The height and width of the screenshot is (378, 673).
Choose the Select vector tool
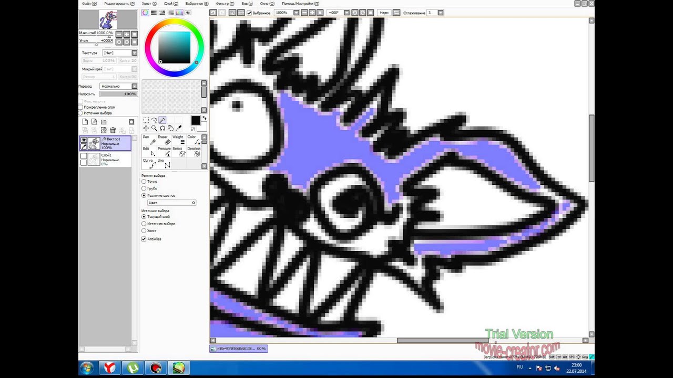click(179, 152)
